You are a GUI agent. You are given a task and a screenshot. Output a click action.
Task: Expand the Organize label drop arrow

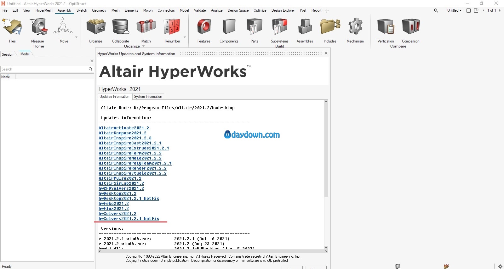point(144,46)
